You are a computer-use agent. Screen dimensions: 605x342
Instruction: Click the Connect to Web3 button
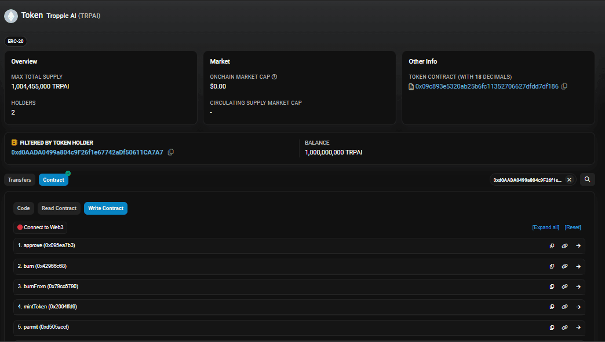[x=40, y=227]
